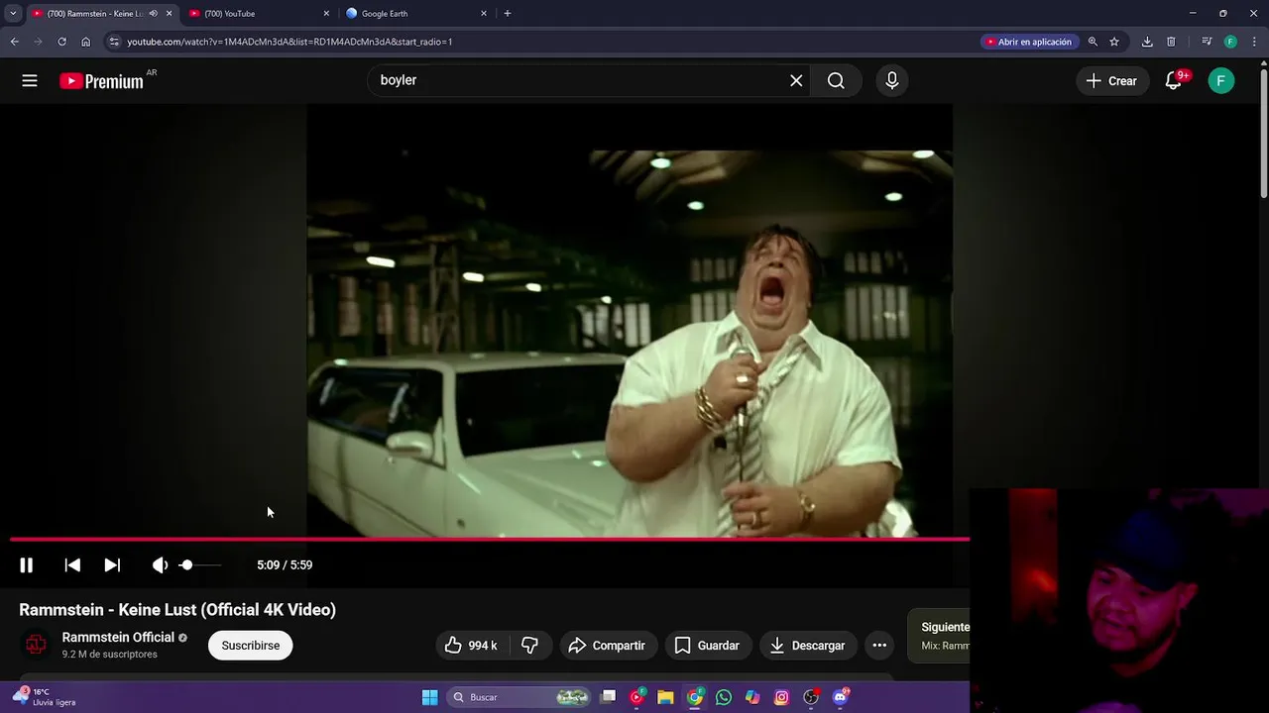This screenshot has width=1269, height=713.
Task: Click Siguiente mix panel
Action: [939, 636]
